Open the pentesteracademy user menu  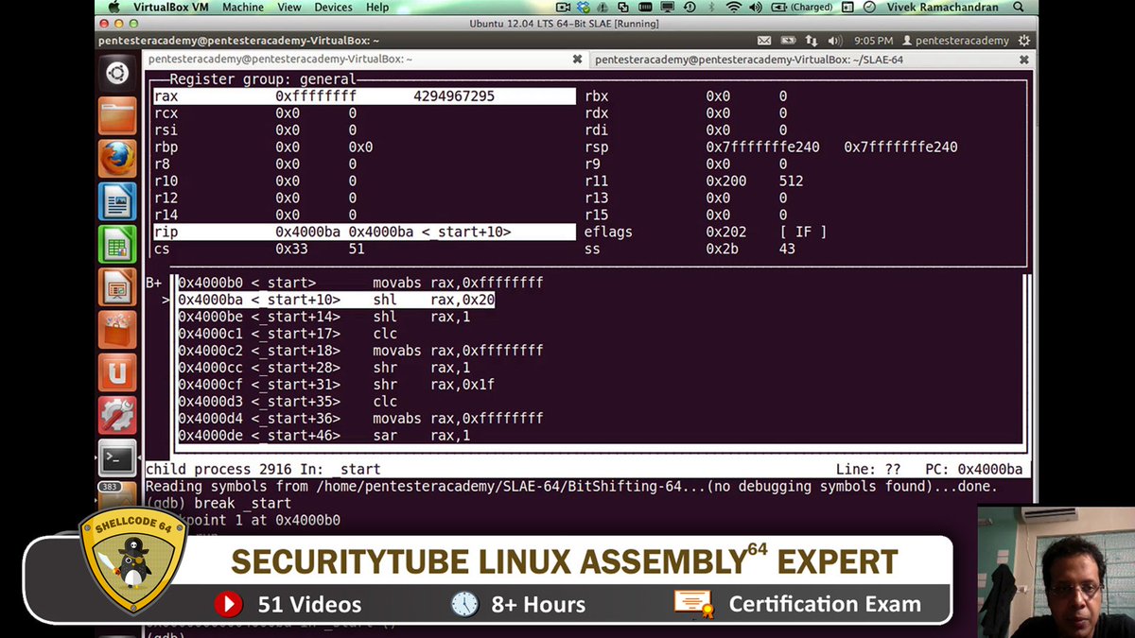click(x=955, y=41)
